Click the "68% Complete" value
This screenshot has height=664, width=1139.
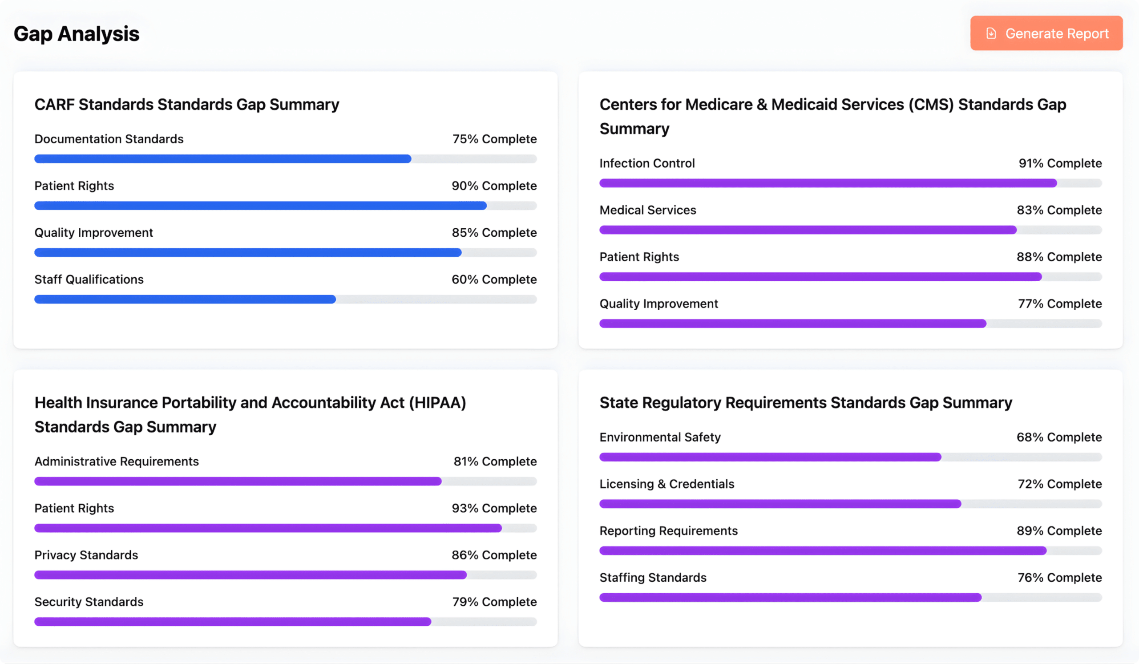coord(1059,437)
